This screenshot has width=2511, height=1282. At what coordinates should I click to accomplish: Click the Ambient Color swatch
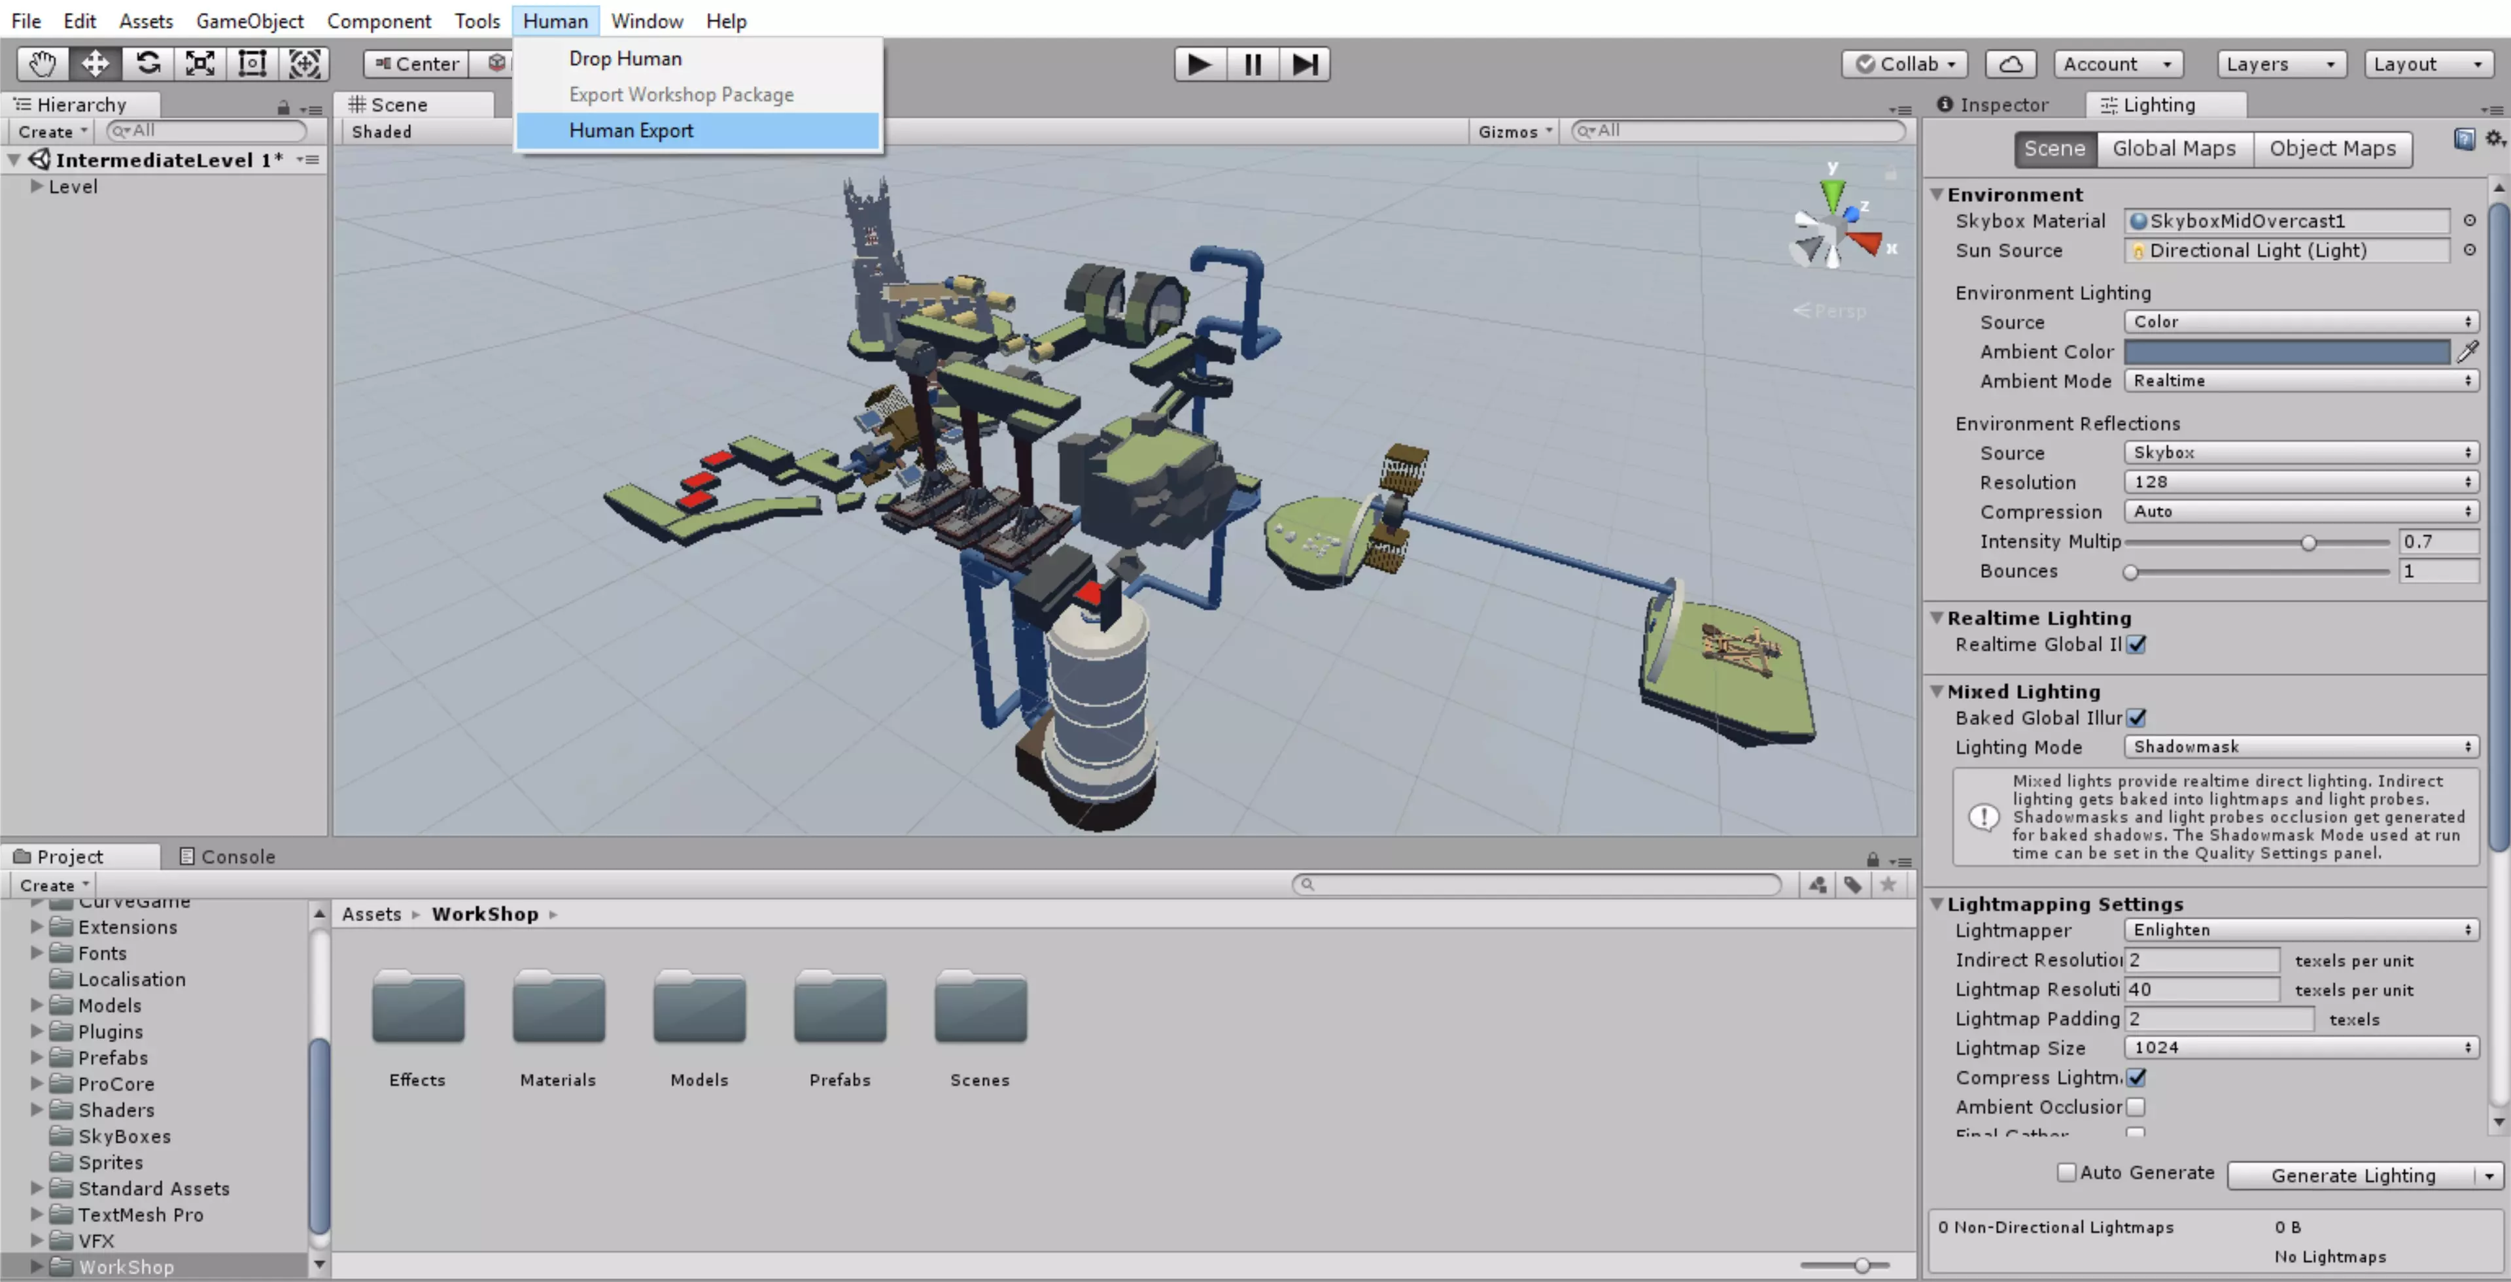click(x=2286, y=352)
